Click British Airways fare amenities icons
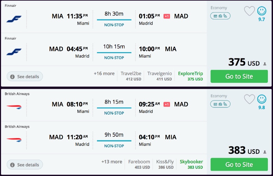273x176 pixels. (220, 104)
